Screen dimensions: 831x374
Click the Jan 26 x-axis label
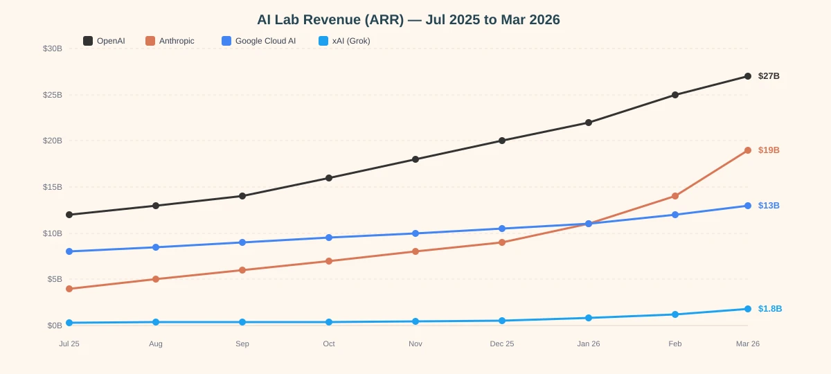(x=589, y=344)
